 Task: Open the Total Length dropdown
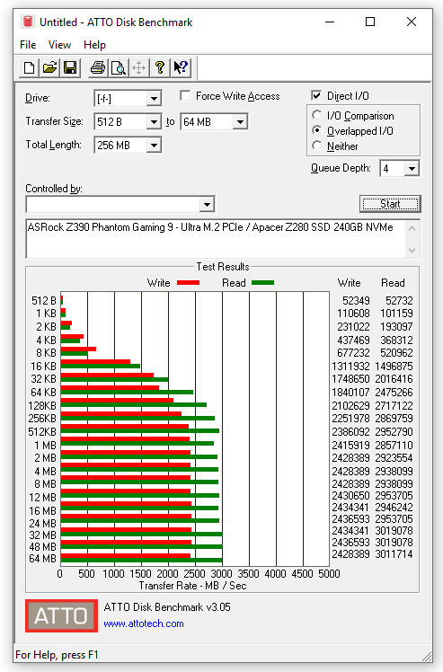click(154, 146)
